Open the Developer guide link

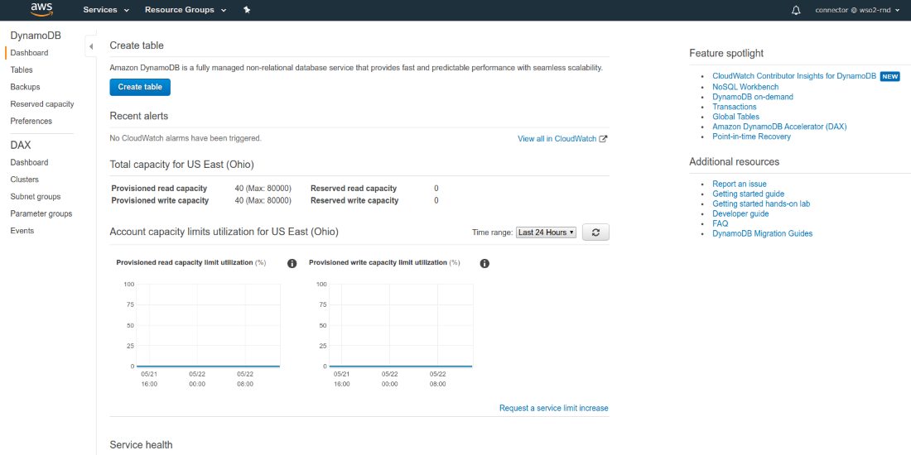tap(740, 213)
